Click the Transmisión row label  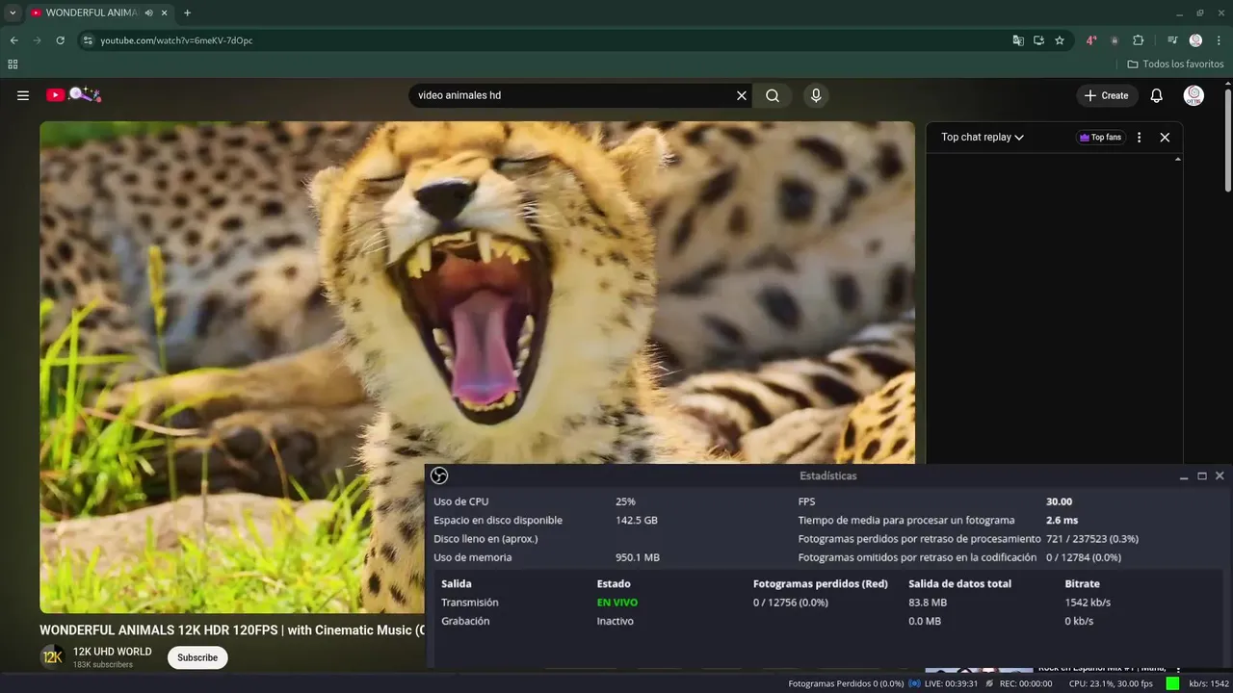coord(469,603)
